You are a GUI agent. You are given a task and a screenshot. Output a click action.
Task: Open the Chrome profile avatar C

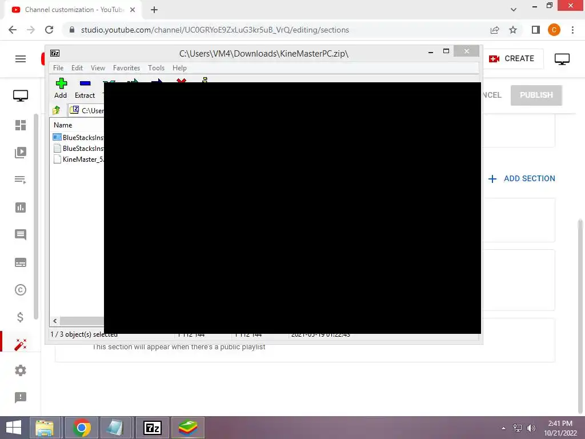pyautogui.click(x=554, y=30)
